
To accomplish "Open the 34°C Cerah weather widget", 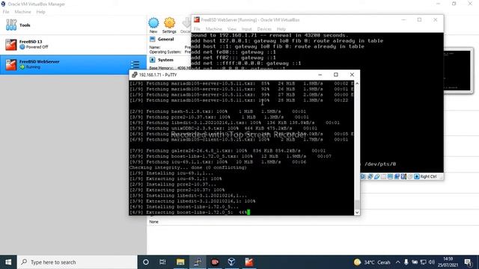I will [x=372, y=262].
